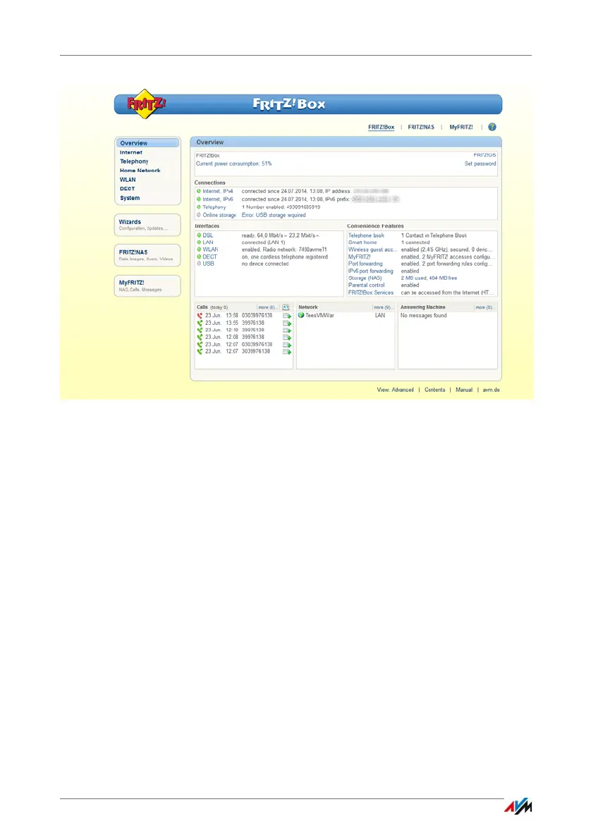591x840 pixels.
Task: Switch to the MyFRITZ! top tab
Action: [461, 128]
